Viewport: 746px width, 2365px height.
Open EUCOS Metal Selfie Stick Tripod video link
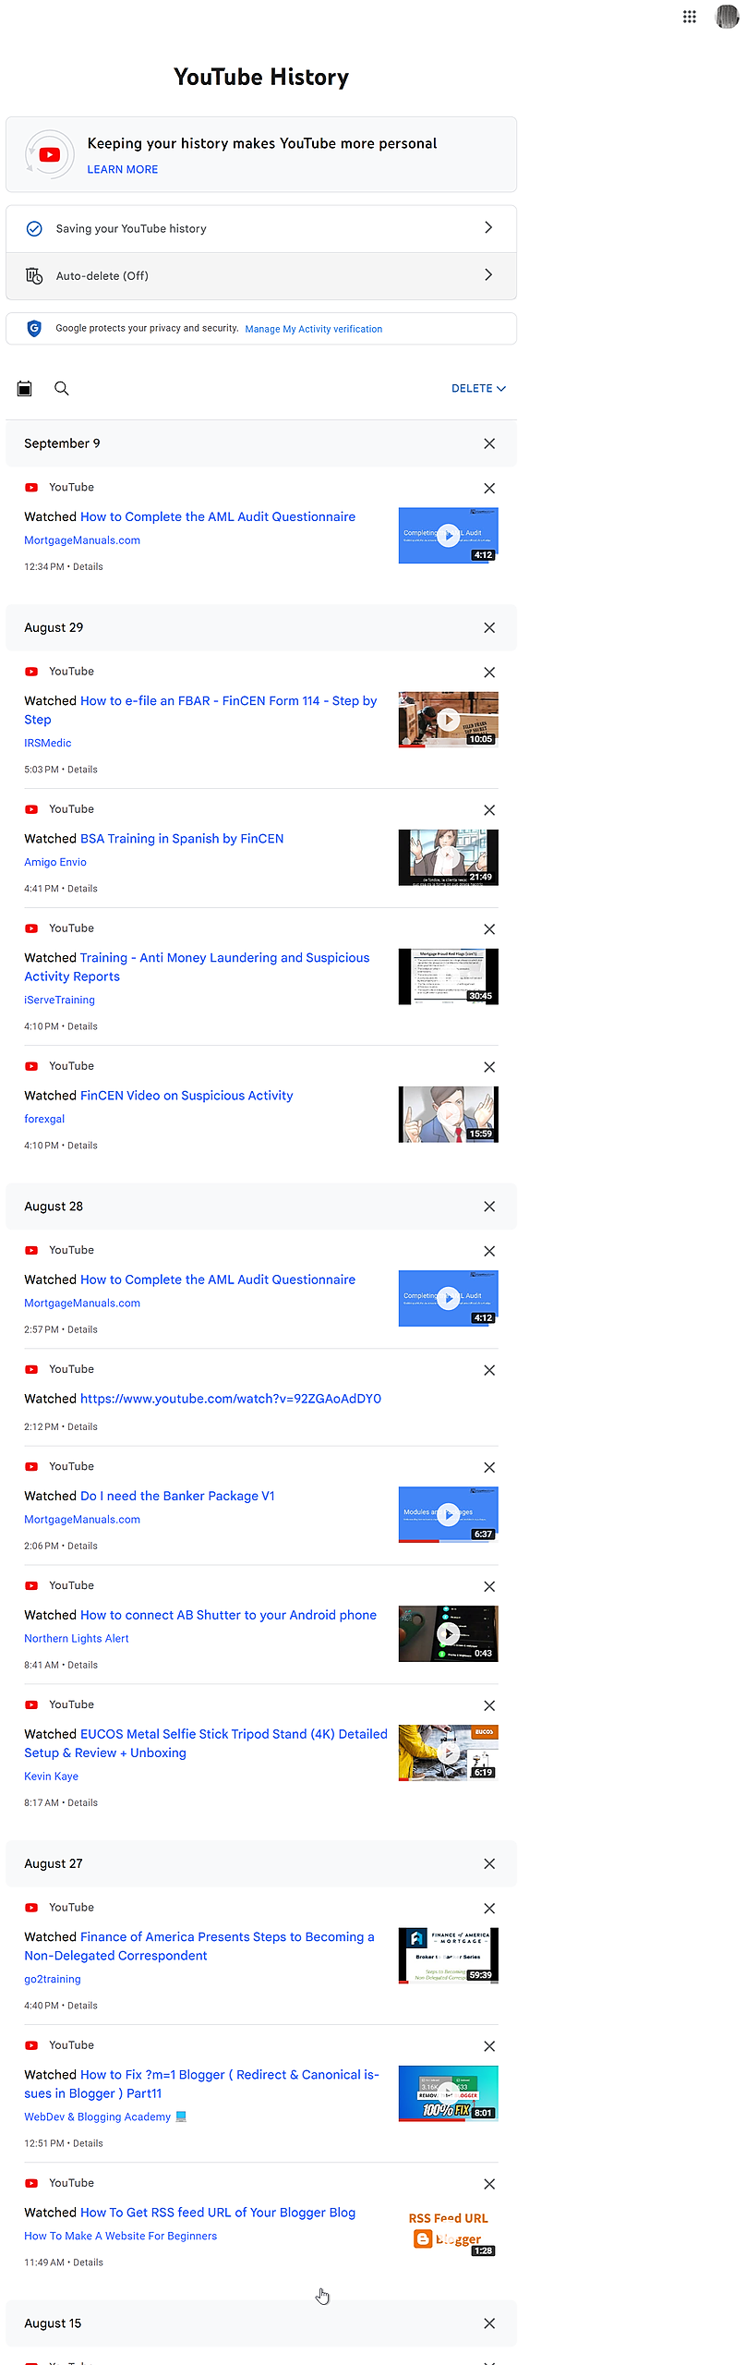pyautogui.click(x=206, y=1743)
